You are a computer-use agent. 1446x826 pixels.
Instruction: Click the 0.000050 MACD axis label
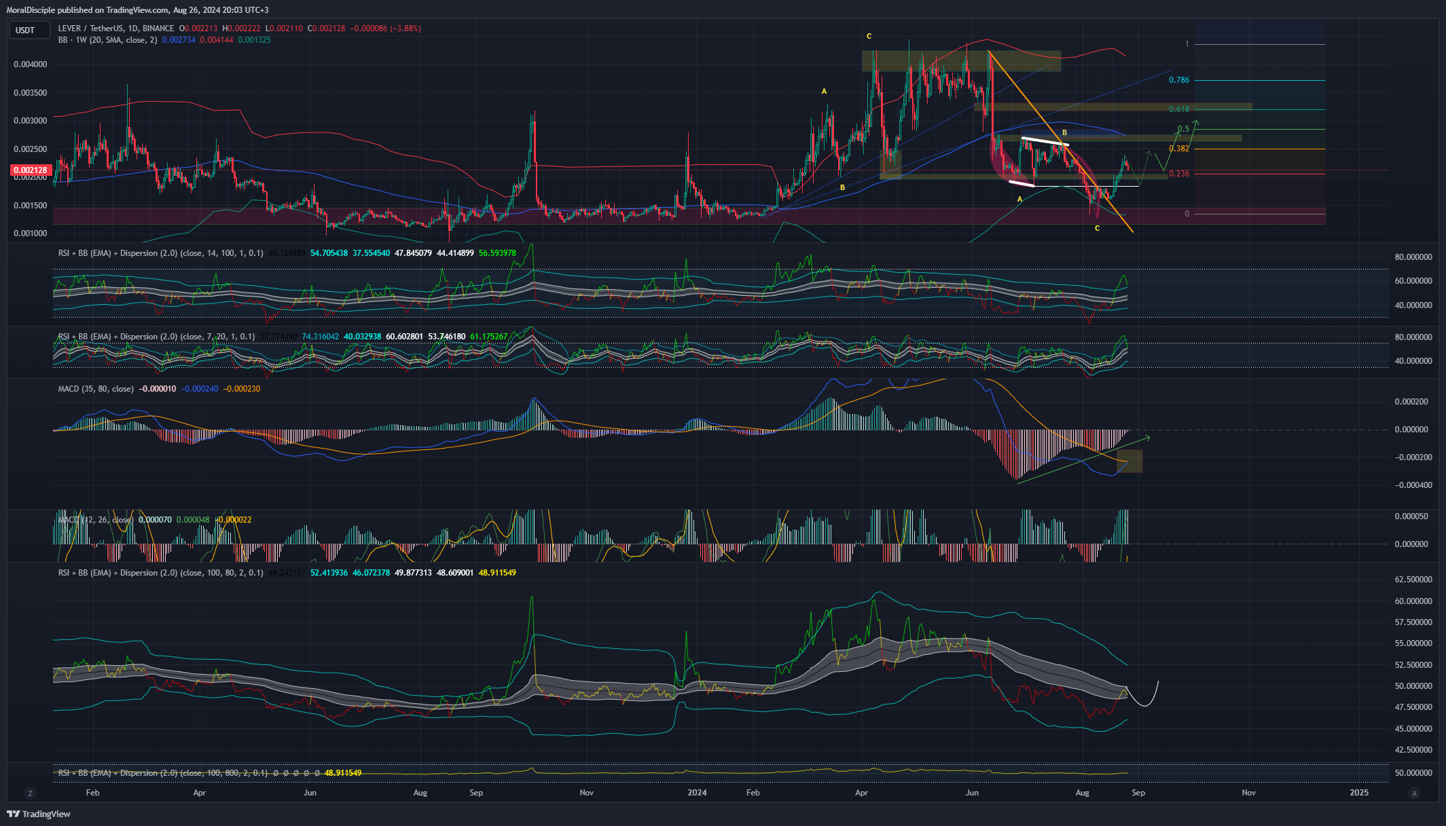pos(1411,517)
